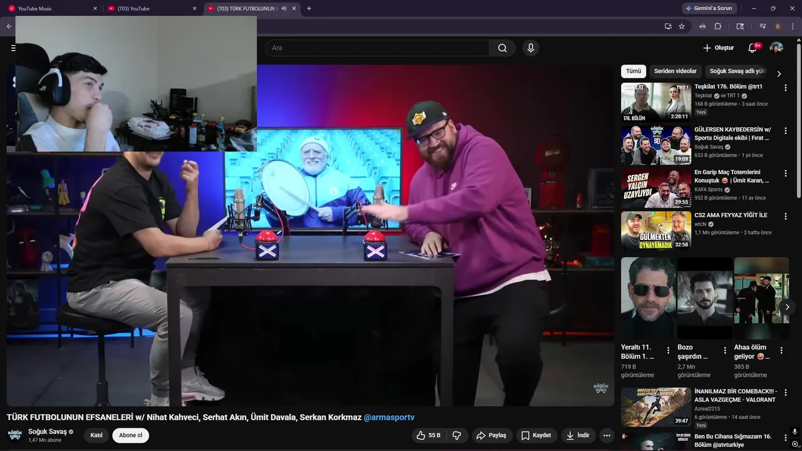This screenshot has width=802, height=451.
Task: Click the İndir download button
Action: 578,435
